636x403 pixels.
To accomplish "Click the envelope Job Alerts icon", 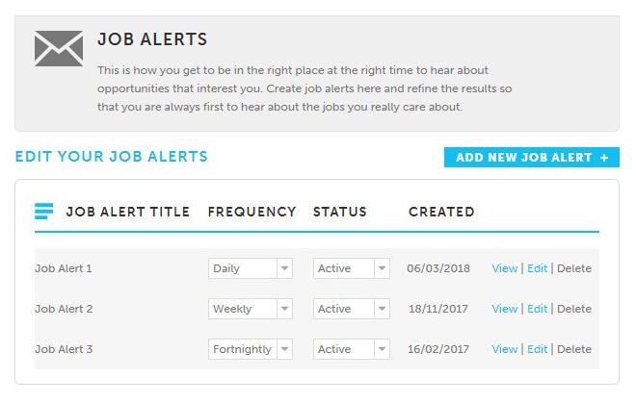I will pos(58,48).
